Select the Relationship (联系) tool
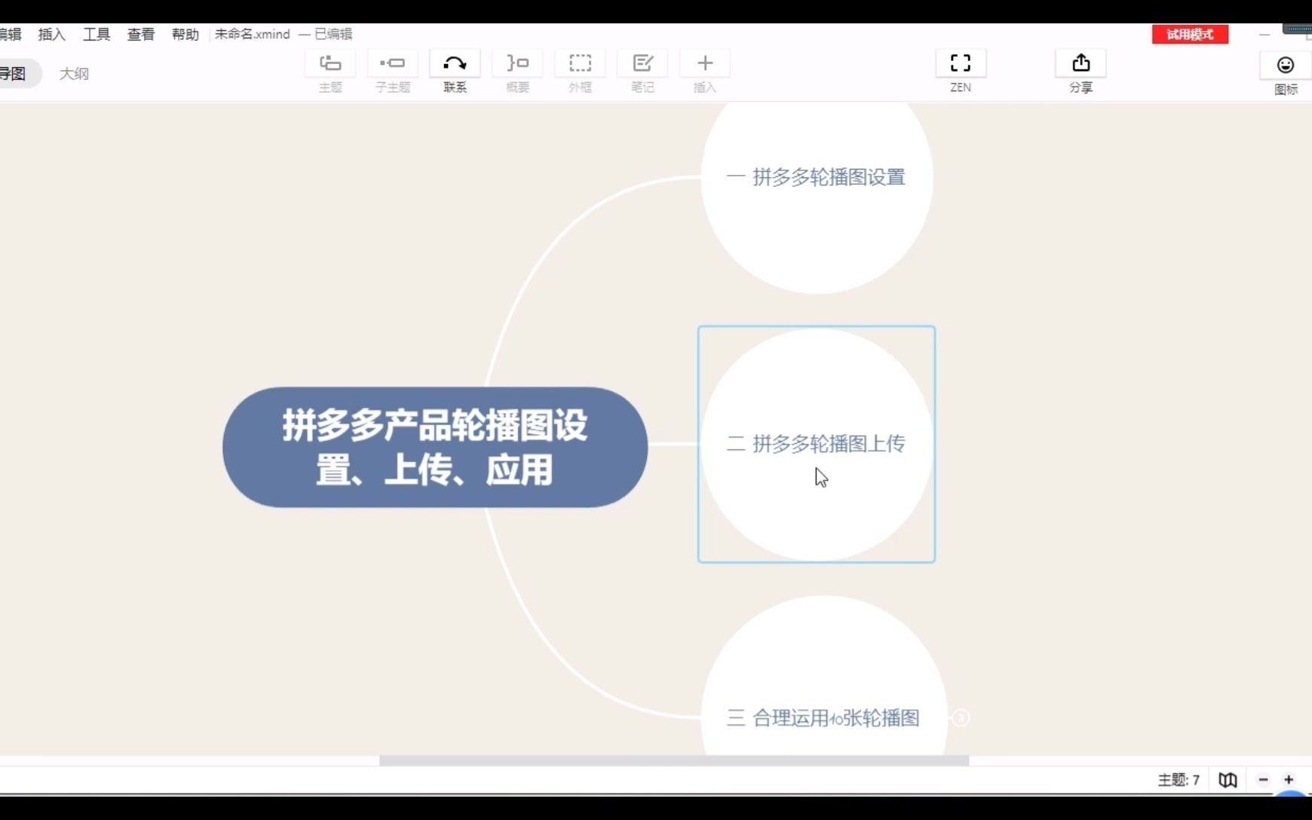Viewport: 1312px width, 820px height. (x=455, y=63)
